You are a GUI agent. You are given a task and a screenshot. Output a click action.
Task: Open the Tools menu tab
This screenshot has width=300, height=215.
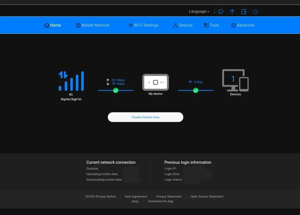(211, 25)
